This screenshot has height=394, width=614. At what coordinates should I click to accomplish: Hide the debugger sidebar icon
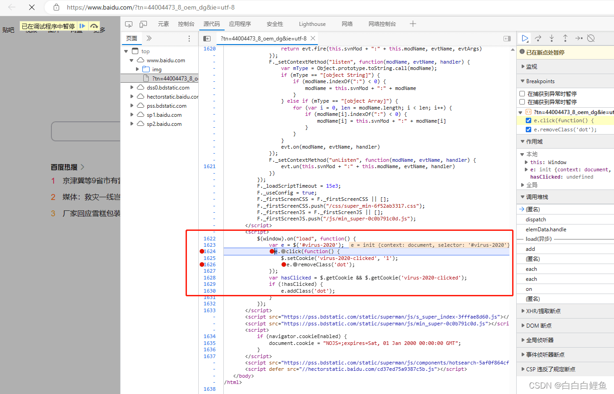click(507, 39)
